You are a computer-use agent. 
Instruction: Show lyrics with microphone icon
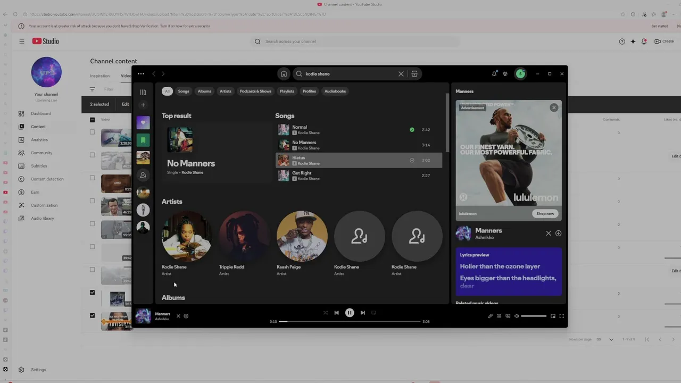(490, 316)
